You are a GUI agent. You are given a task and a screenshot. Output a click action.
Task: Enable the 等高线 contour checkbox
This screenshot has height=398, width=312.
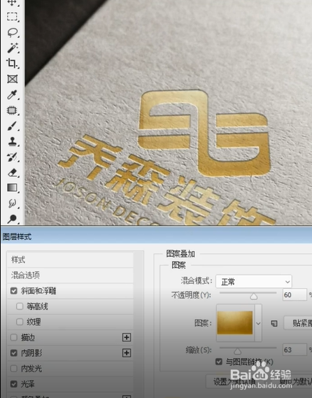[x=20, y=306]
